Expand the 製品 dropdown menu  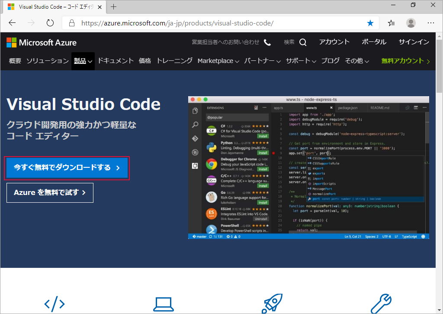point(83,61)
